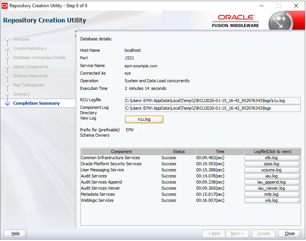Click the RCU Logfile path field
Screen dimensions: 306x241
[x=212, y=101]
